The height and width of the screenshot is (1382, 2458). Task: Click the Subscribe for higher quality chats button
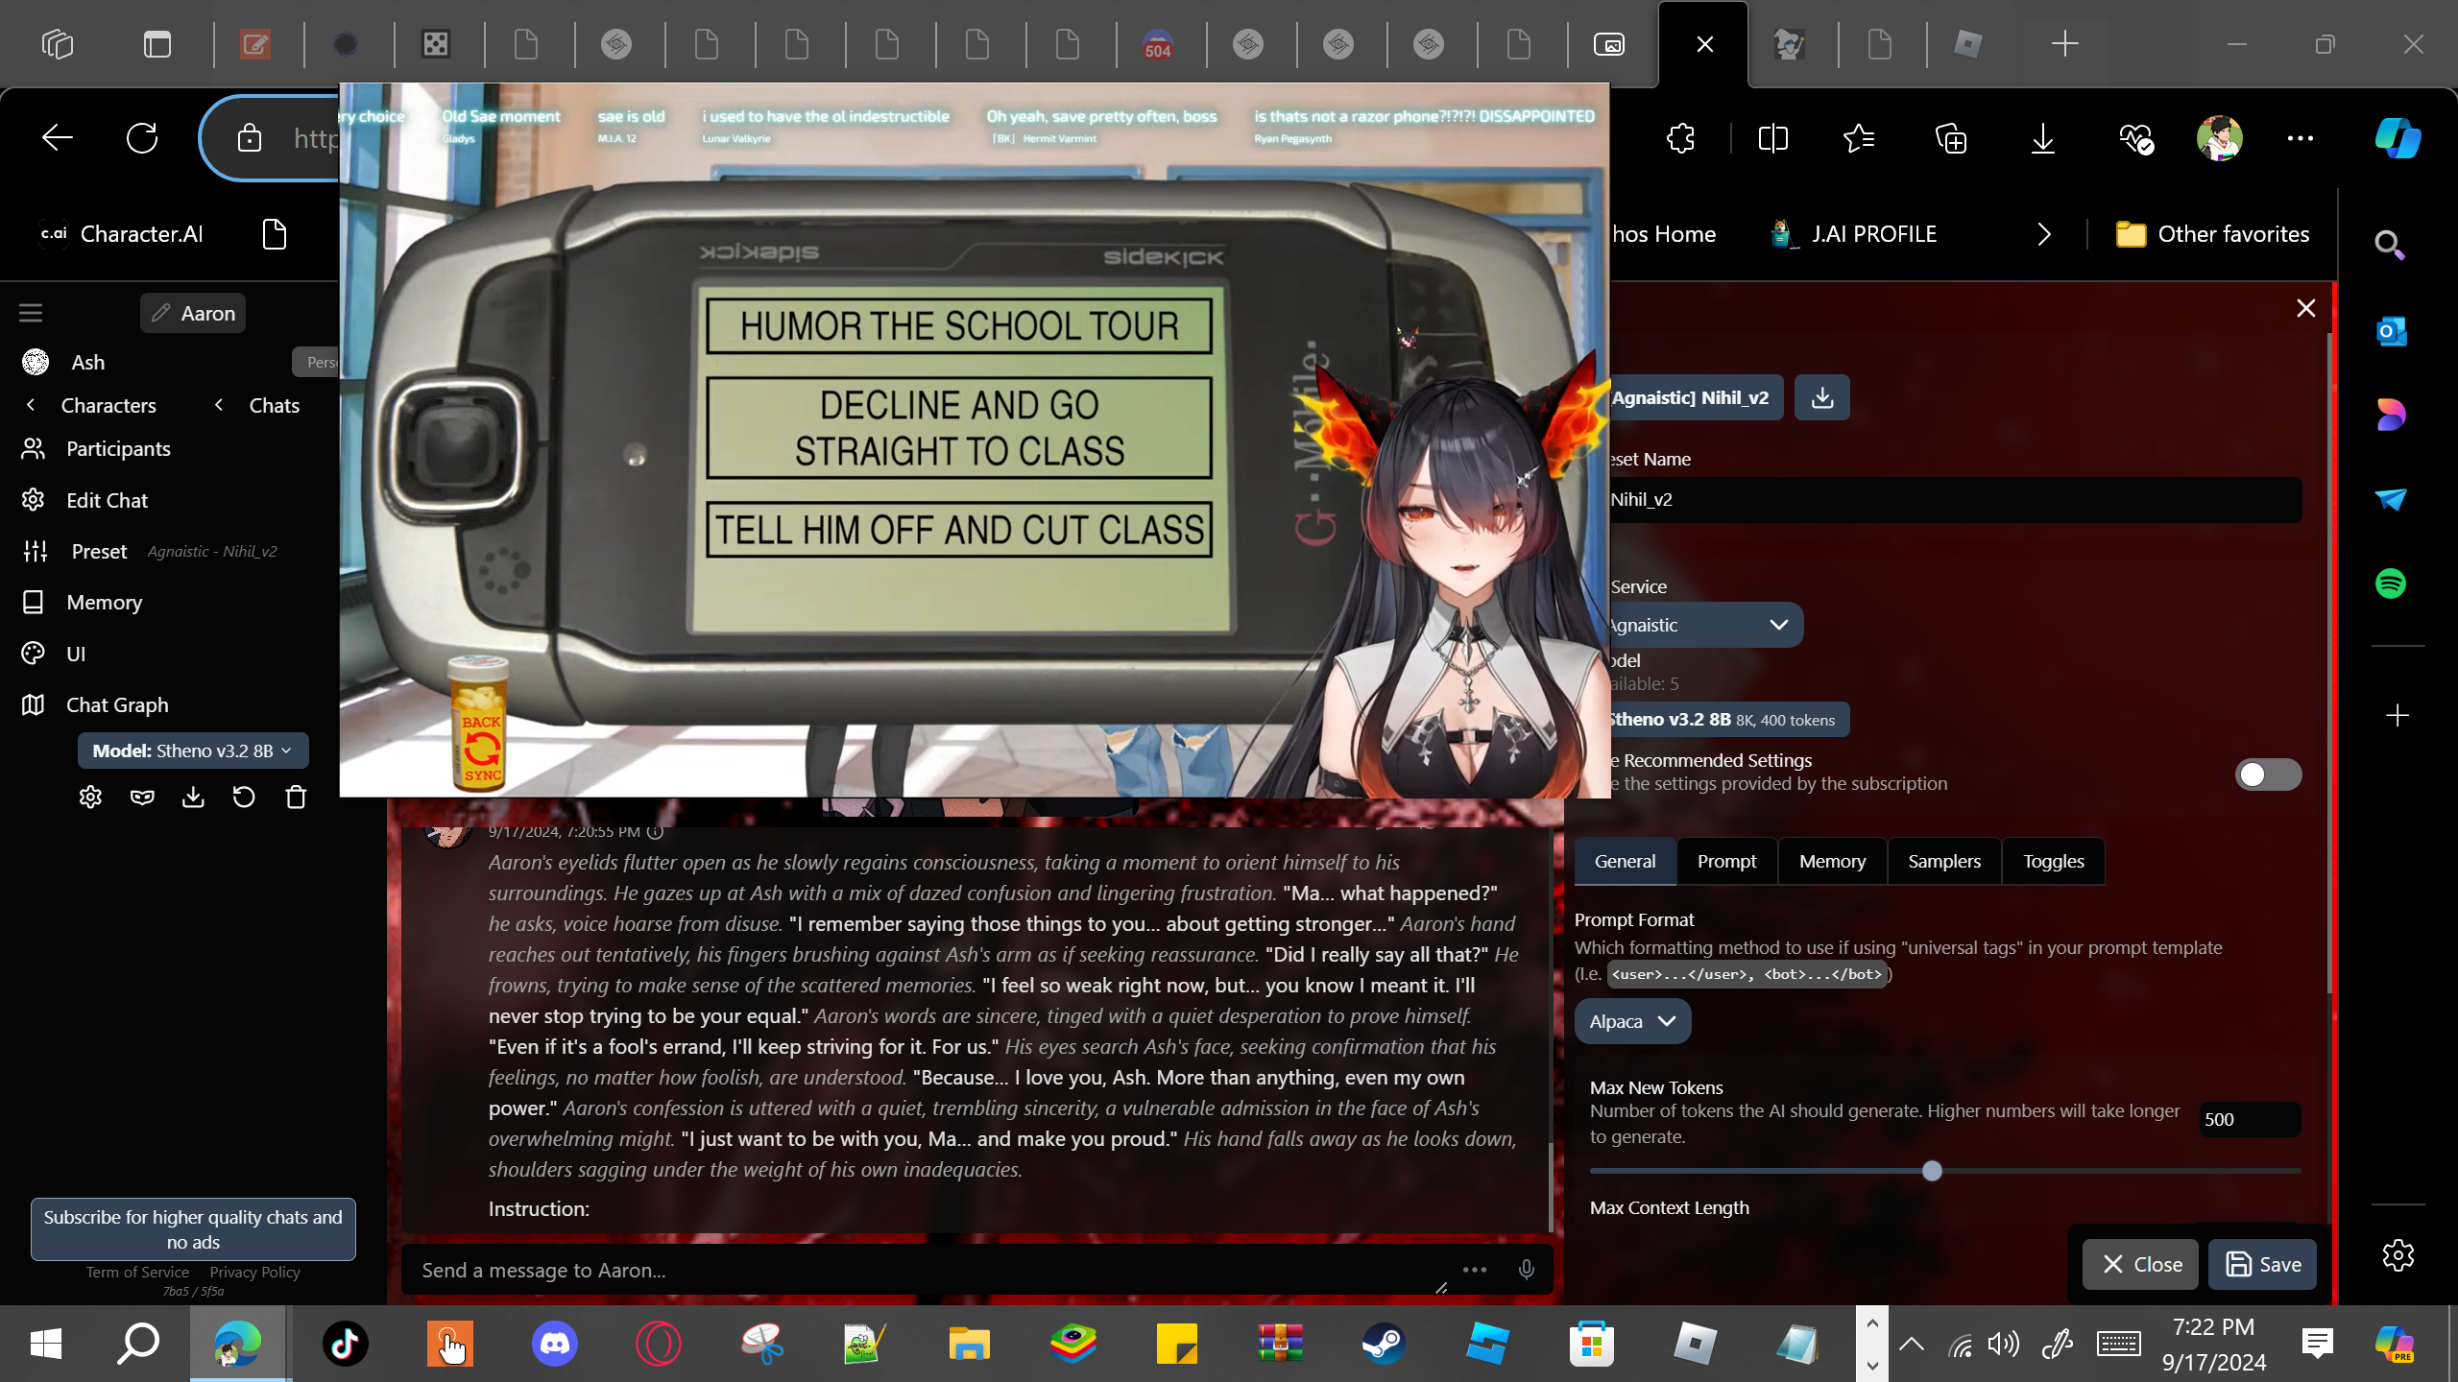pos(193,1228)
